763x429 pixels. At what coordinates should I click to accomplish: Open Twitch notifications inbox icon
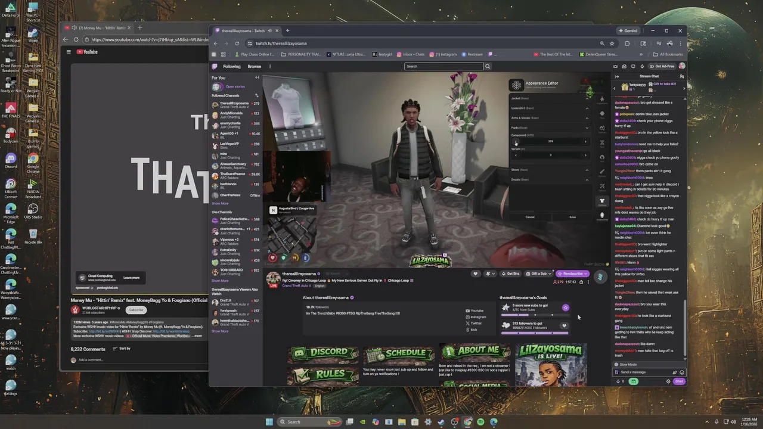pos(633,66)
